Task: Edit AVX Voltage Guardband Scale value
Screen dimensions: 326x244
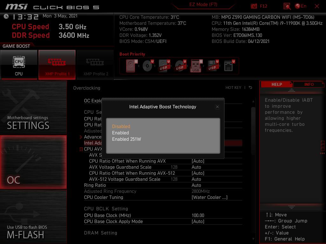Action: pyautogui.click(x=196, y=167)
